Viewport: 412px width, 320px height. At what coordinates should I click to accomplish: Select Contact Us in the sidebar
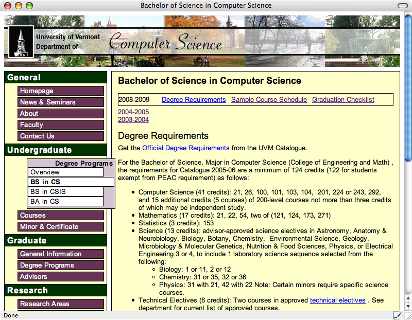(x=61, y=136)
